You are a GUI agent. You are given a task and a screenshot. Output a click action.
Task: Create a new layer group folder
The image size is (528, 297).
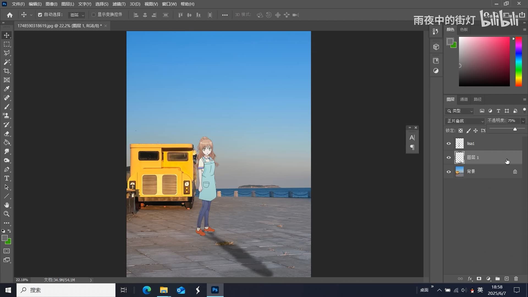(497, 279)
